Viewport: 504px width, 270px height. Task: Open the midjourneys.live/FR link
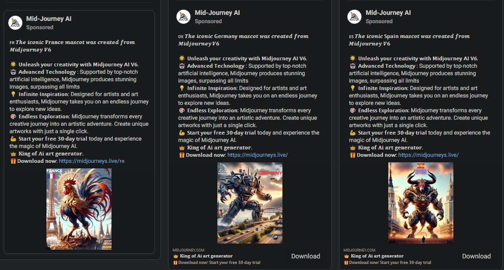click(x=92, y=161)
